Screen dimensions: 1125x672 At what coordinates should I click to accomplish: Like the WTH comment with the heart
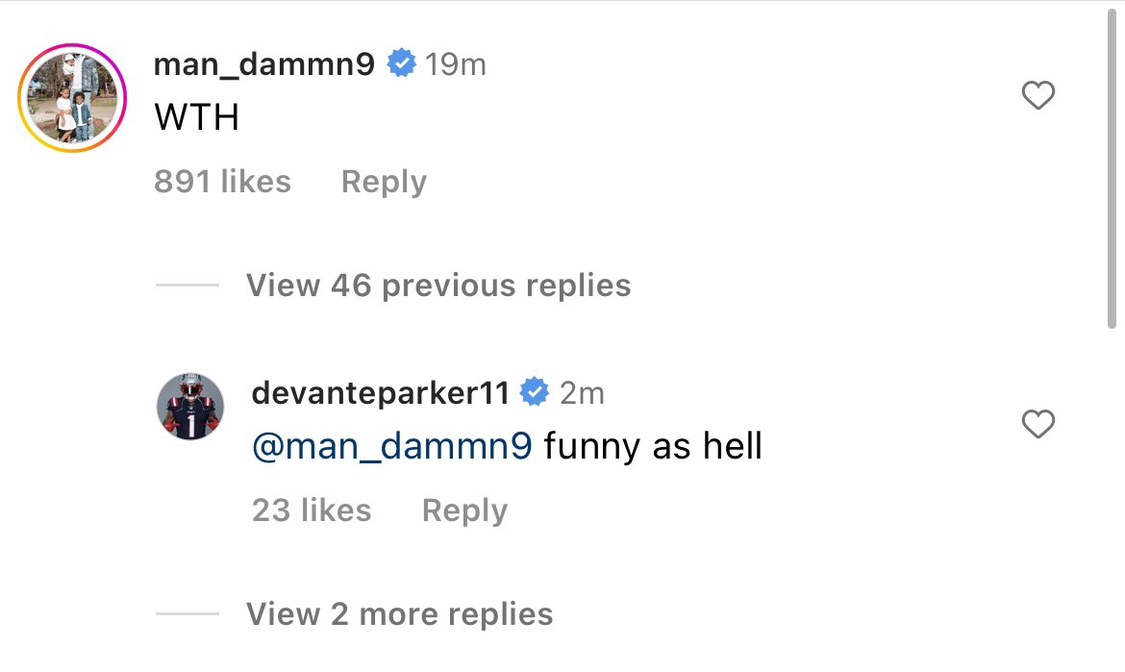click(1037, 95)
